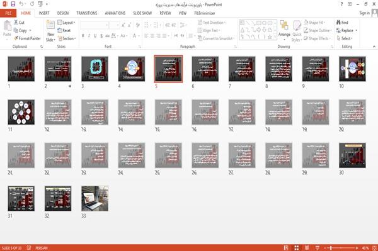Viewport: 378px width, 251px height.
Task: Select the star shape in shapes gallery
Action: point(270,37)
